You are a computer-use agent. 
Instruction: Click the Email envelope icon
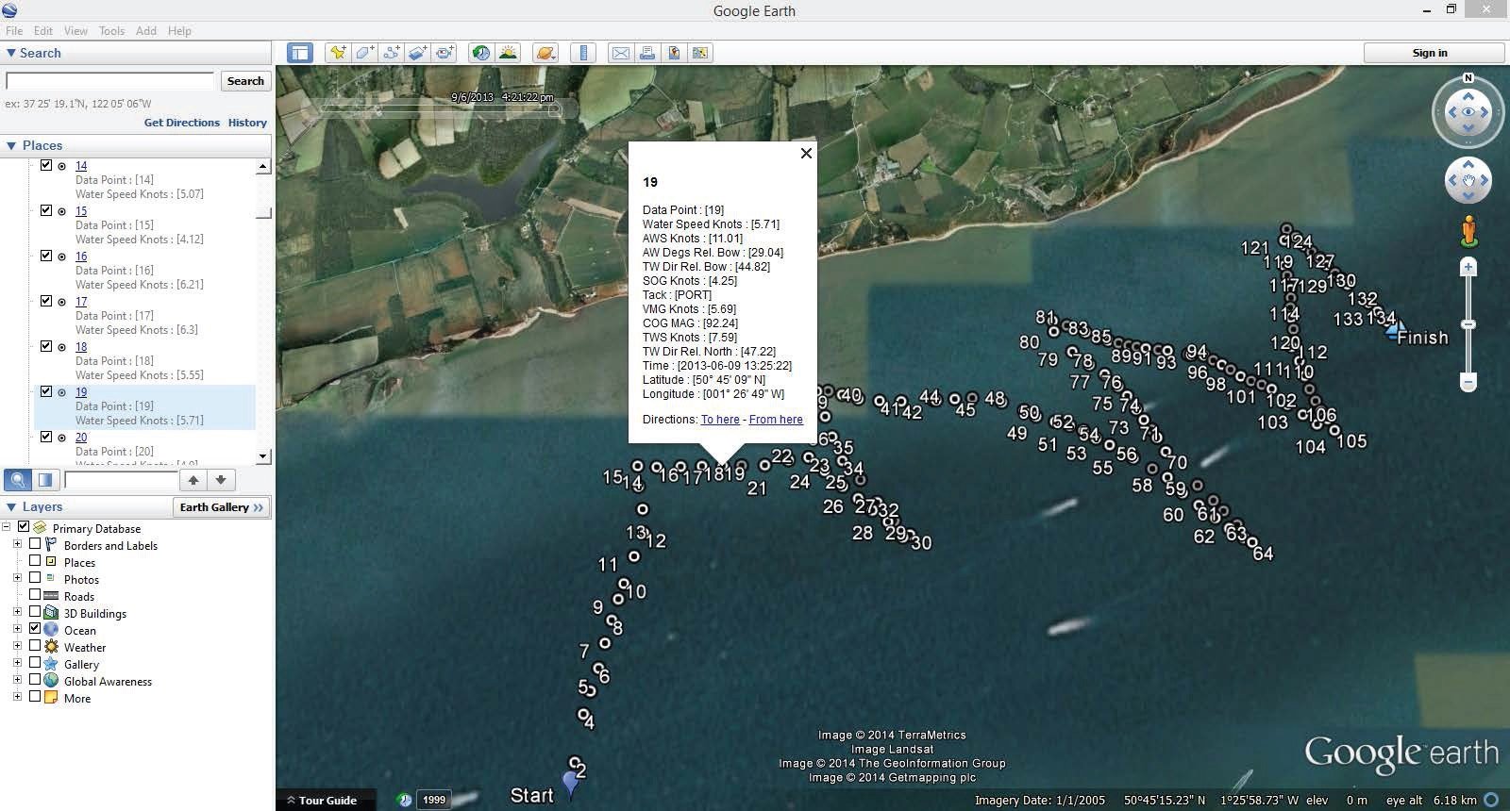(x=621, y=53)
